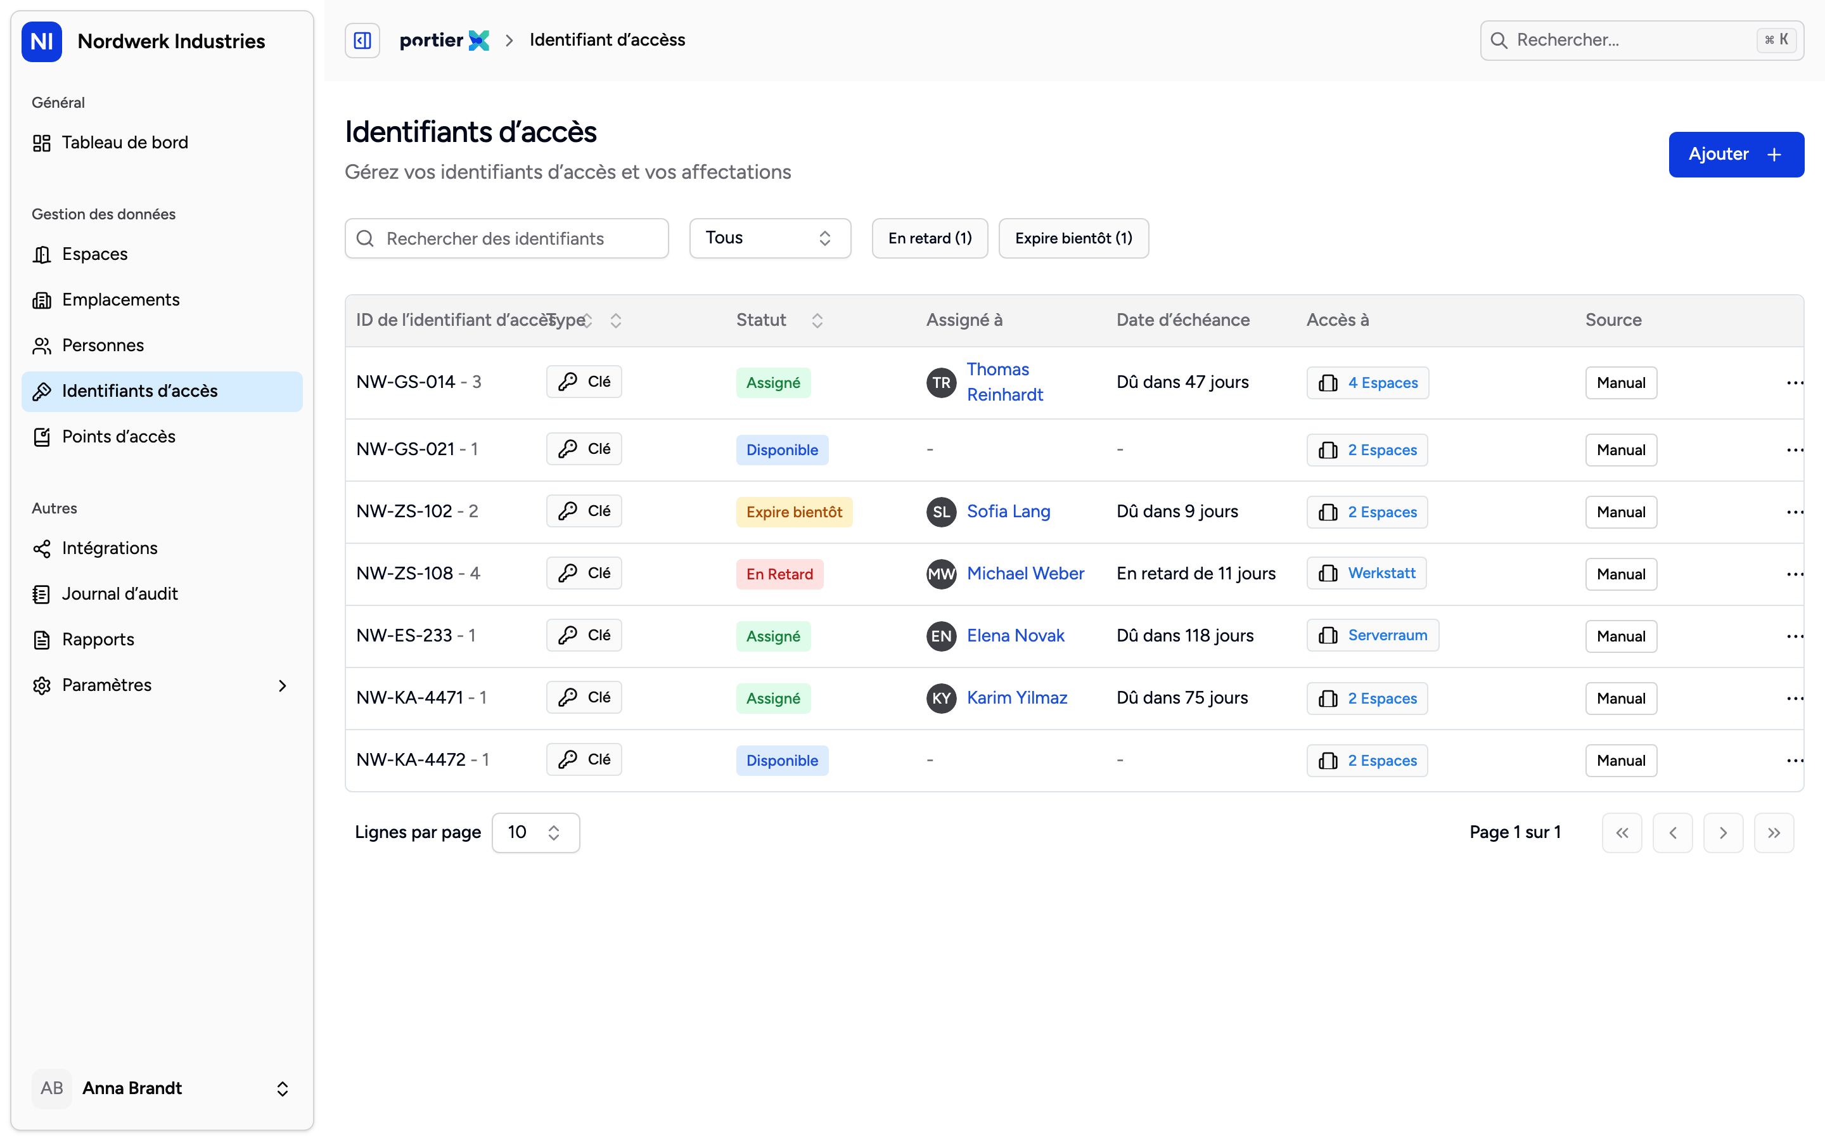Click the AB avatar for Anna Brandt
Viewport: 1825px width, 1141px height.
[x=51, y=1088]
